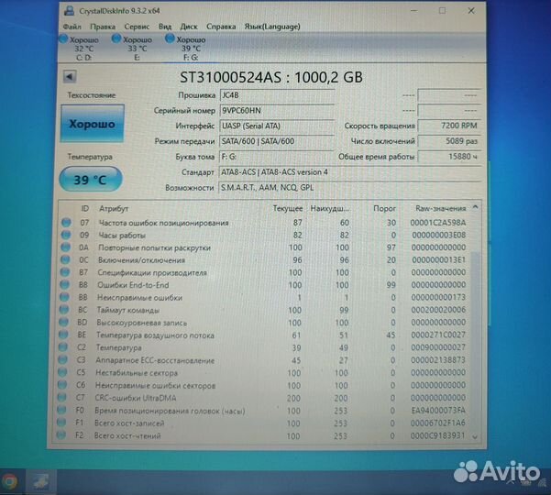Open the Язык(Language) menu
This screenshot has height=495, width=551.
coord(272,27)
